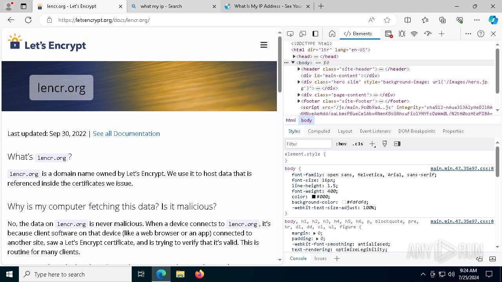Expand the margin shorthand property
The height and width of the screenshot is (282, 502).
pos(315,233)
